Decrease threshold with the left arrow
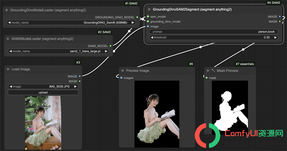 click(x=152, y=37)
